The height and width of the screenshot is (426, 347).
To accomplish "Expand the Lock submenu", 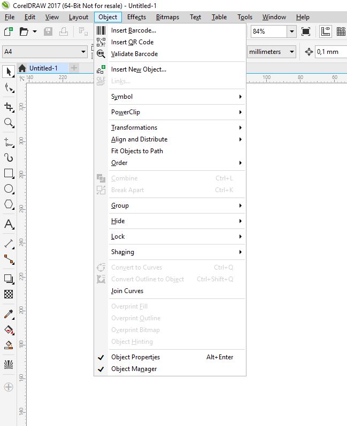I will click(x=170, y=236).
